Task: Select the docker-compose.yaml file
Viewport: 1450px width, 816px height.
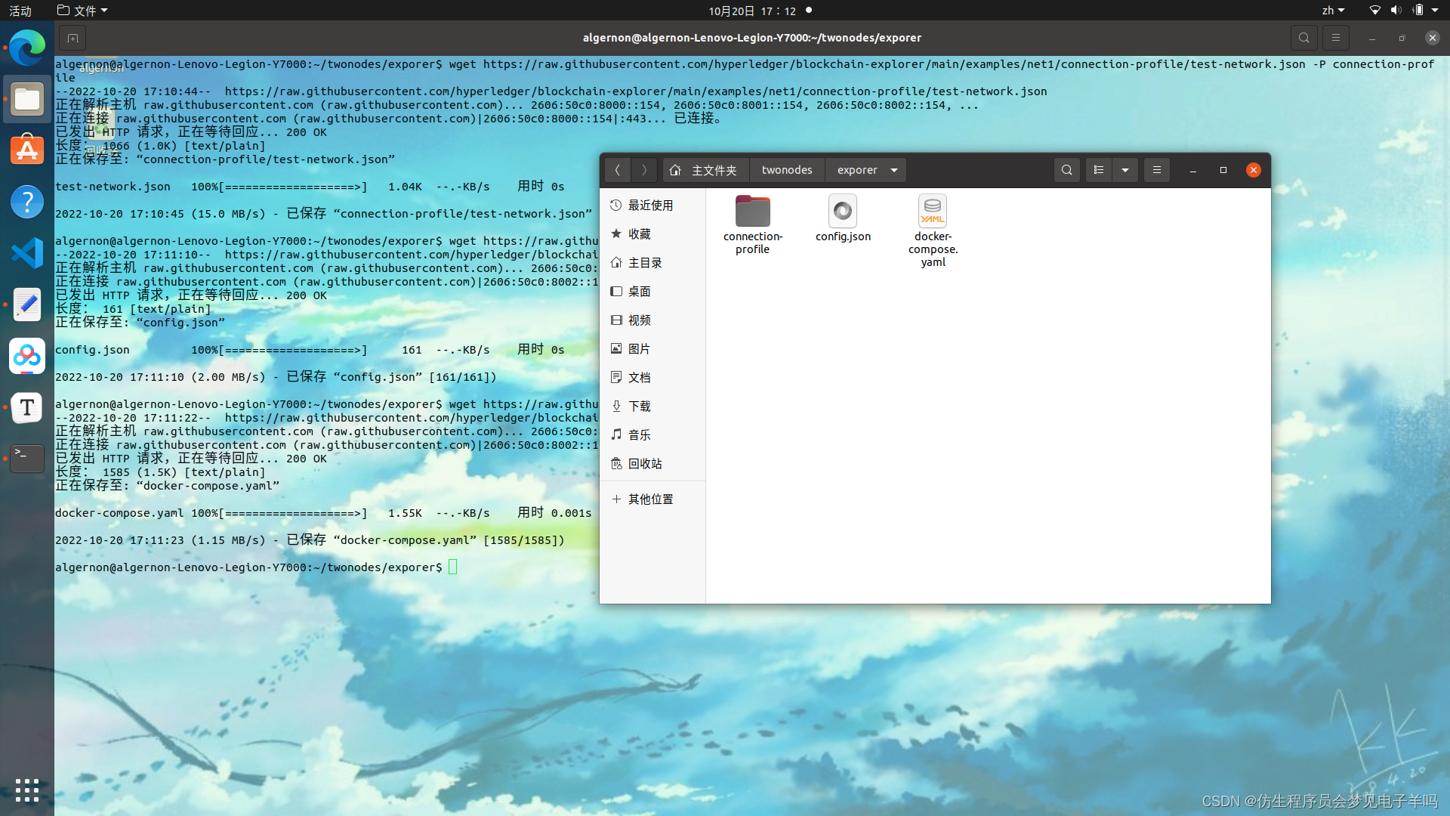Action: (933, 212)
